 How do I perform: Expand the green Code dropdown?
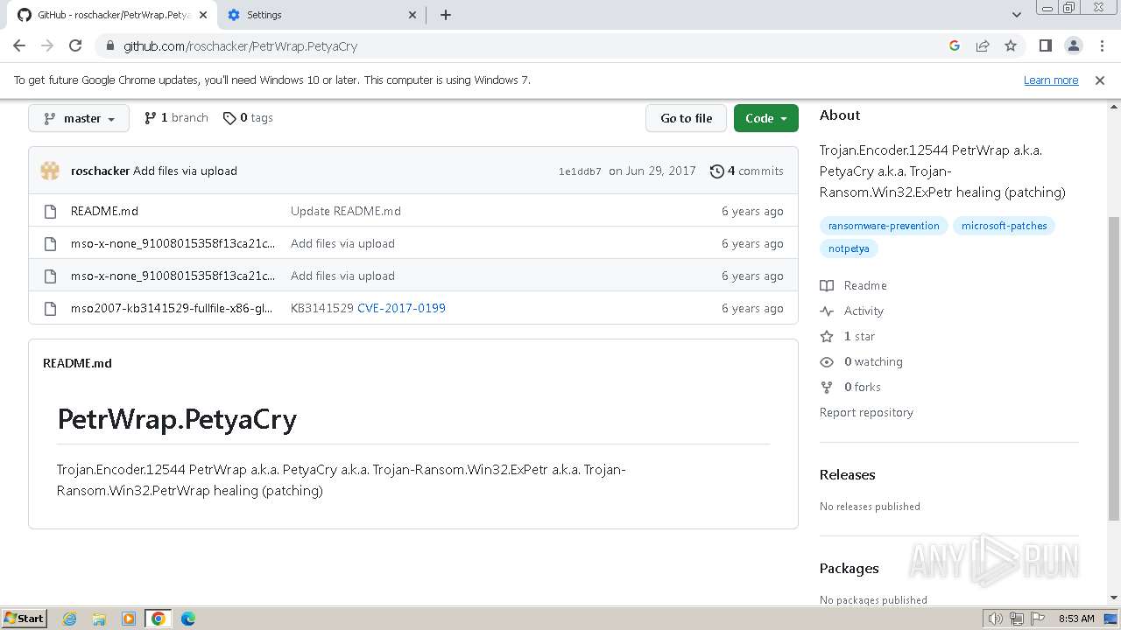pos(766,118)
